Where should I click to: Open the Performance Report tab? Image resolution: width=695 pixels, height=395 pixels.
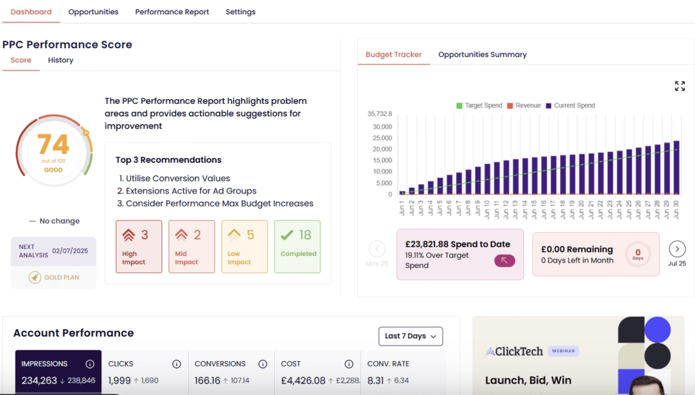[x=172, y=12]
